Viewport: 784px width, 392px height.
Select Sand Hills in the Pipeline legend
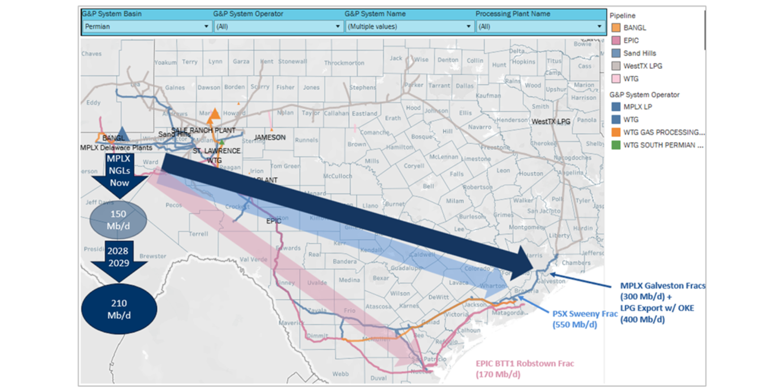640,53
